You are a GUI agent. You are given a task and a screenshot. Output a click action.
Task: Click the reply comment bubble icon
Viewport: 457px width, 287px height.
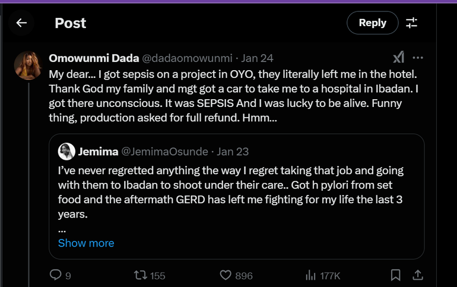[x=55, y=275]
